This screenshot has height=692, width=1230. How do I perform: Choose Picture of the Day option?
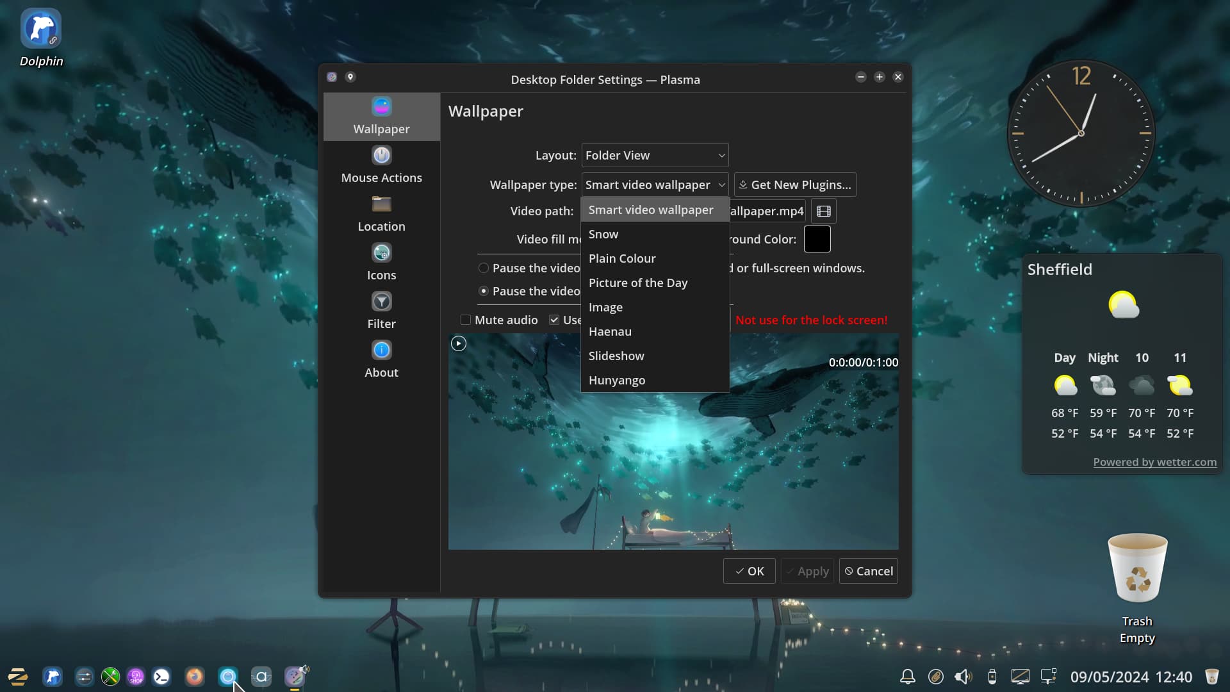[655, 283]
